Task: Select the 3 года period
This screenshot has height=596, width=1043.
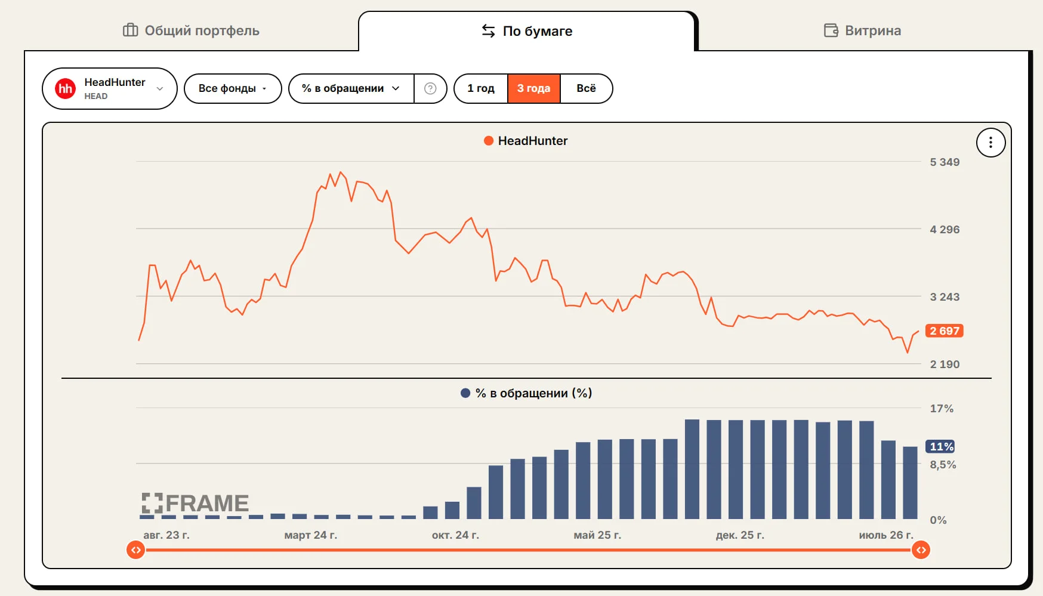Action: click(533, 88)
